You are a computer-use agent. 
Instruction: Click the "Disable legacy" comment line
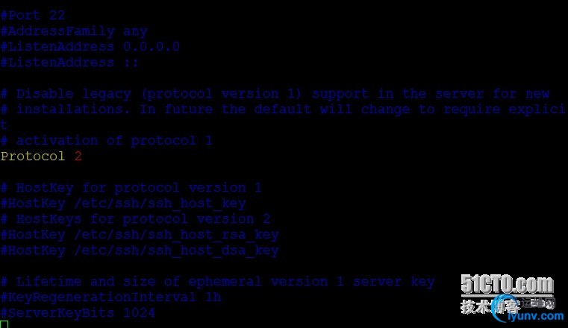275,94
